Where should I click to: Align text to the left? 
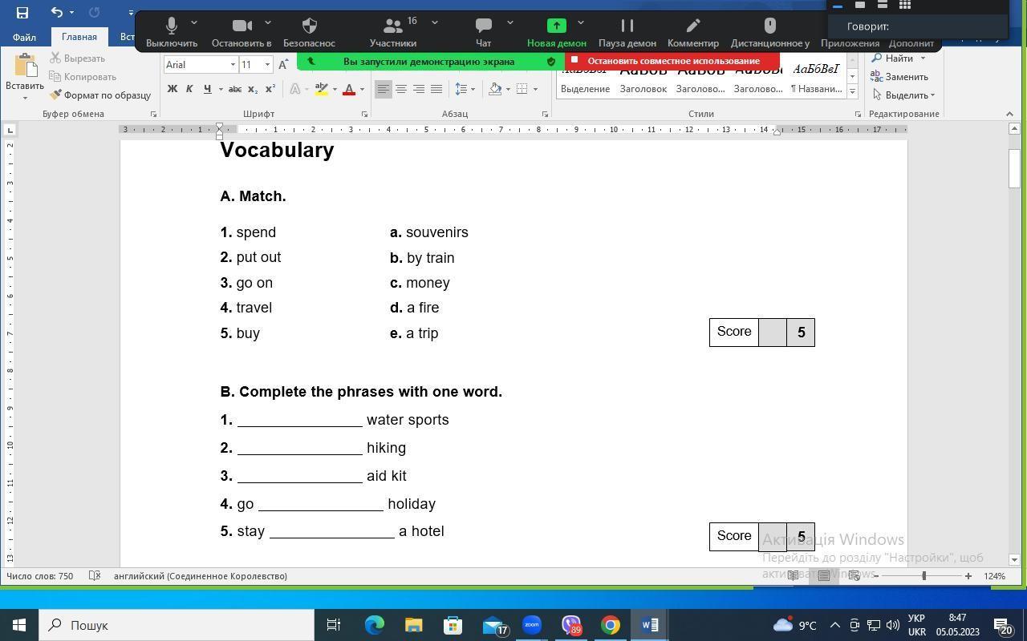coord(384,89)
